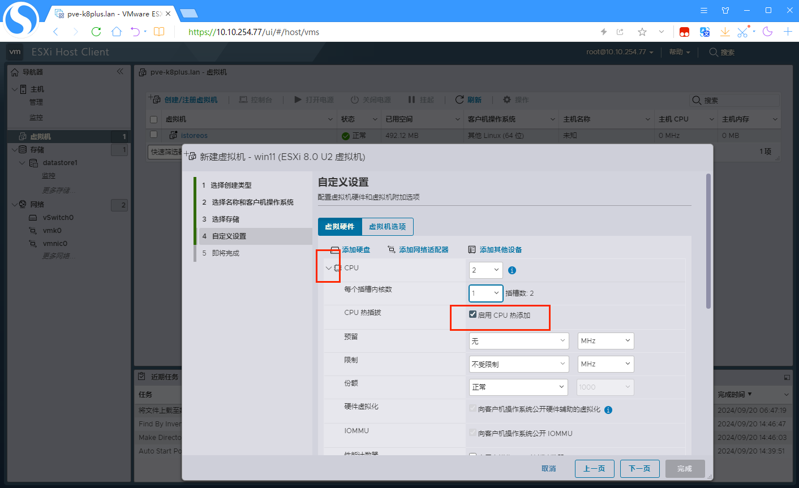Open cores per socket dropdown
Image resolution: width=799 pixels, height=488 pixels.
coord(486,293)
